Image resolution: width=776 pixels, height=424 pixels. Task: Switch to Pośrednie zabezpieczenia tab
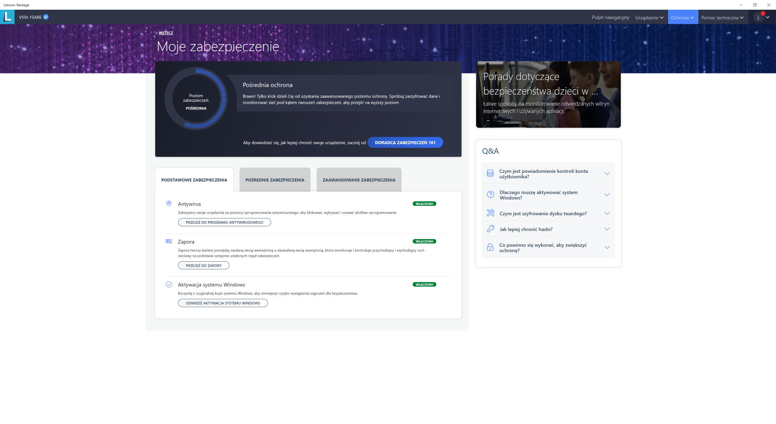pyautogui.click(x=275, y=180)
